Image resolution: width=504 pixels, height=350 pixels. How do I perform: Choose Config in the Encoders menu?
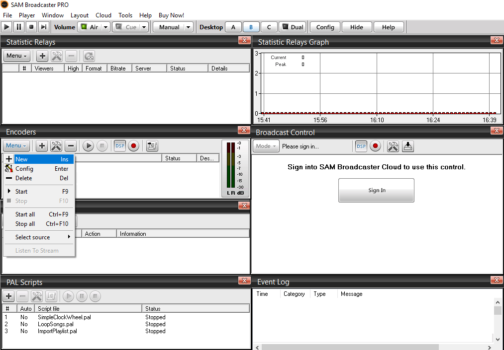[39, 169]
